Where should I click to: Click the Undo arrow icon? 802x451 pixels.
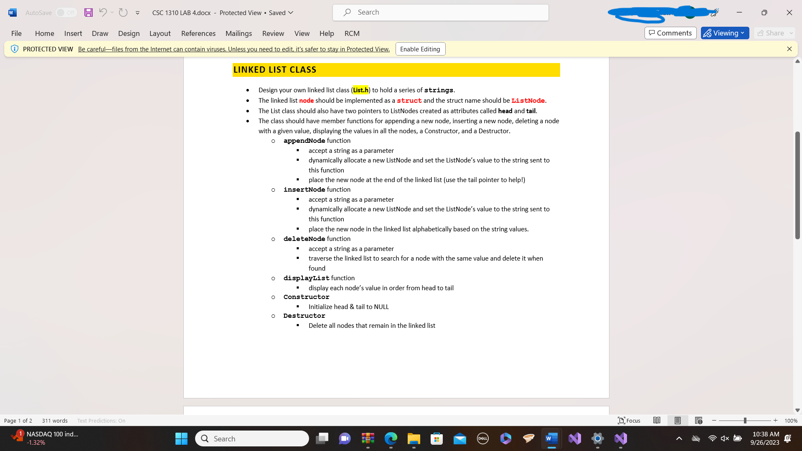(103, 13)
